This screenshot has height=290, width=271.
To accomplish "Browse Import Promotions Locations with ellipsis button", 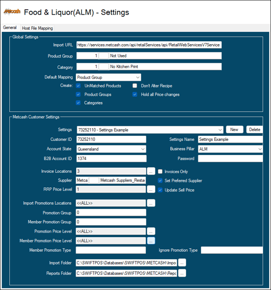I will point(151,203).
